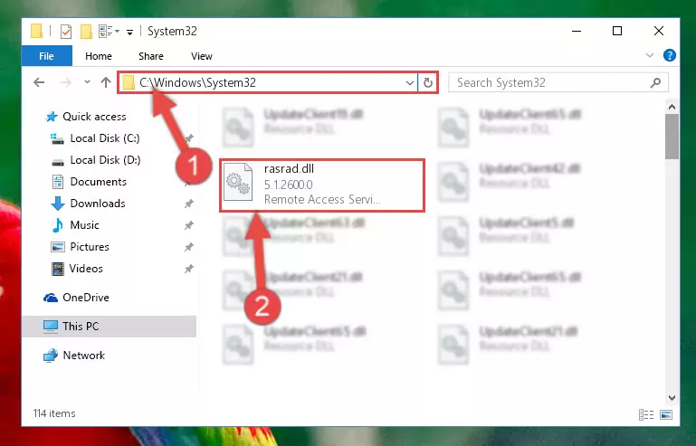Click the 114 items status text
Screen dimensions: 696x446
pyautogui.click(x=54, y=413)
